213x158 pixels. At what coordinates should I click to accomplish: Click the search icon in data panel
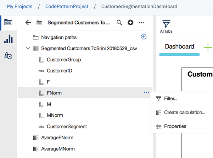(119, 23)
